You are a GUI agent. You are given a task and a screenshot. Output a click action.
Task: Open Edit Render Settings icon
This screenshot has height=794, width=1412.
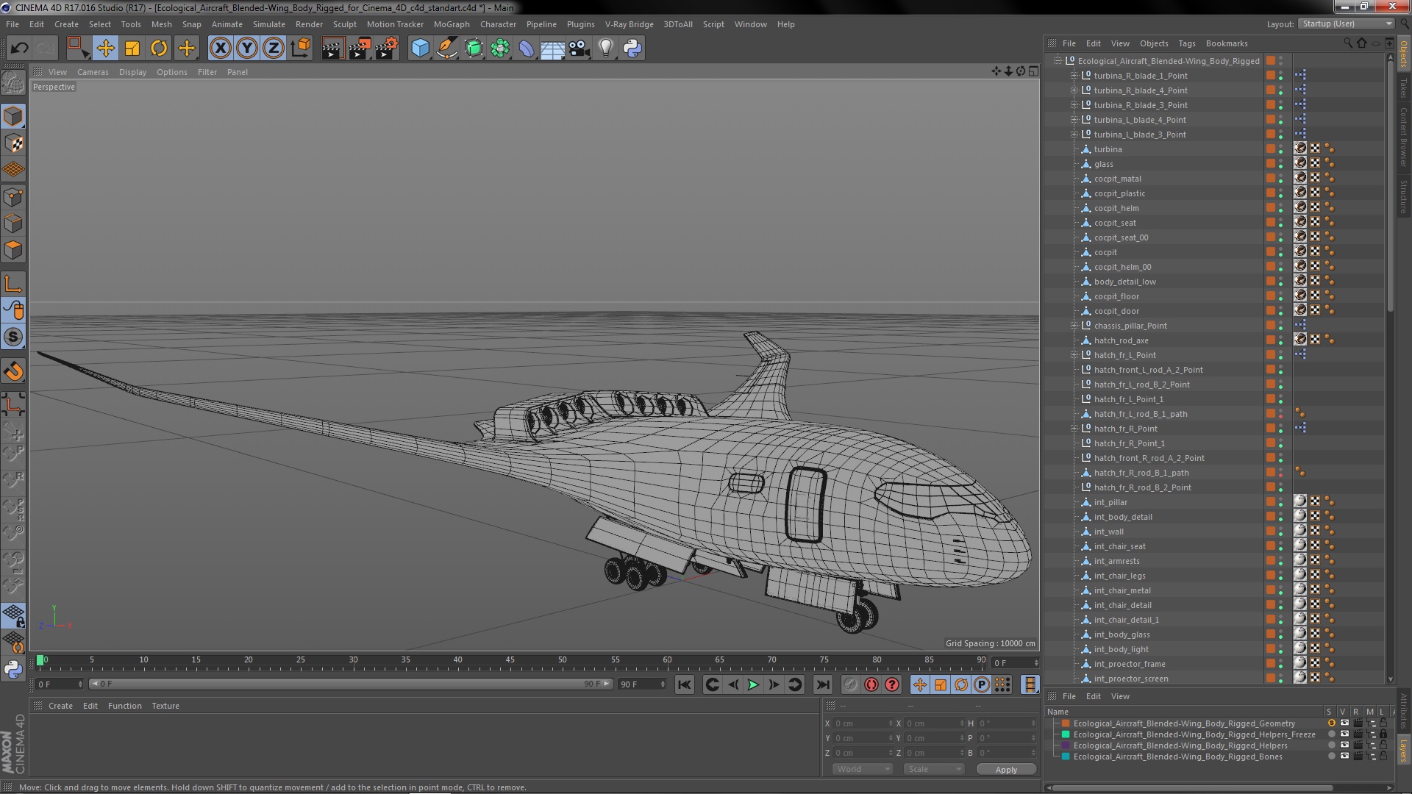click(387, 49)
